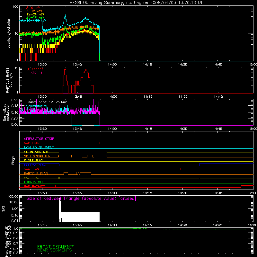Click the olive 'AAZ FLAG' label

tap(31, 178)
